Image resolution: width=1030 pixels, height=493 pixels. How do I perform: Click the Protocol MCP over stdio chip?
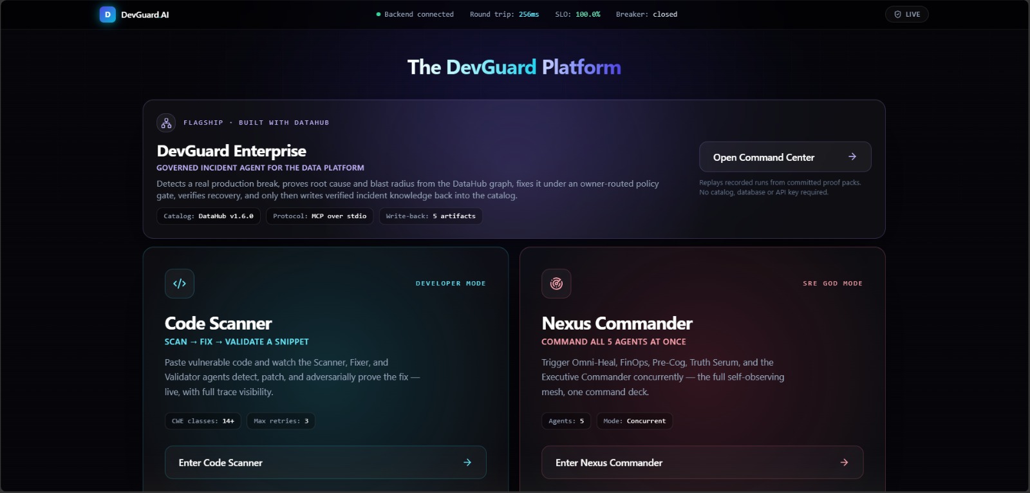point(319,216)
